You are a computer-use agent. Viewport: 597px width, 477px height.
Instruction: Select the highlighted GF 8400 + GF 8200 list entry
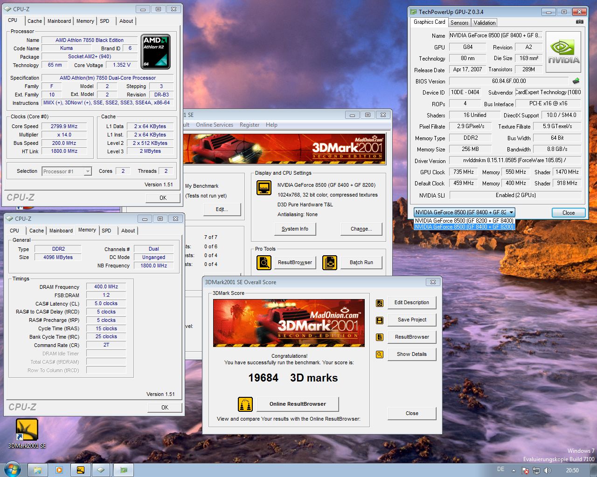pyautogui.click(x=464, y=227)
